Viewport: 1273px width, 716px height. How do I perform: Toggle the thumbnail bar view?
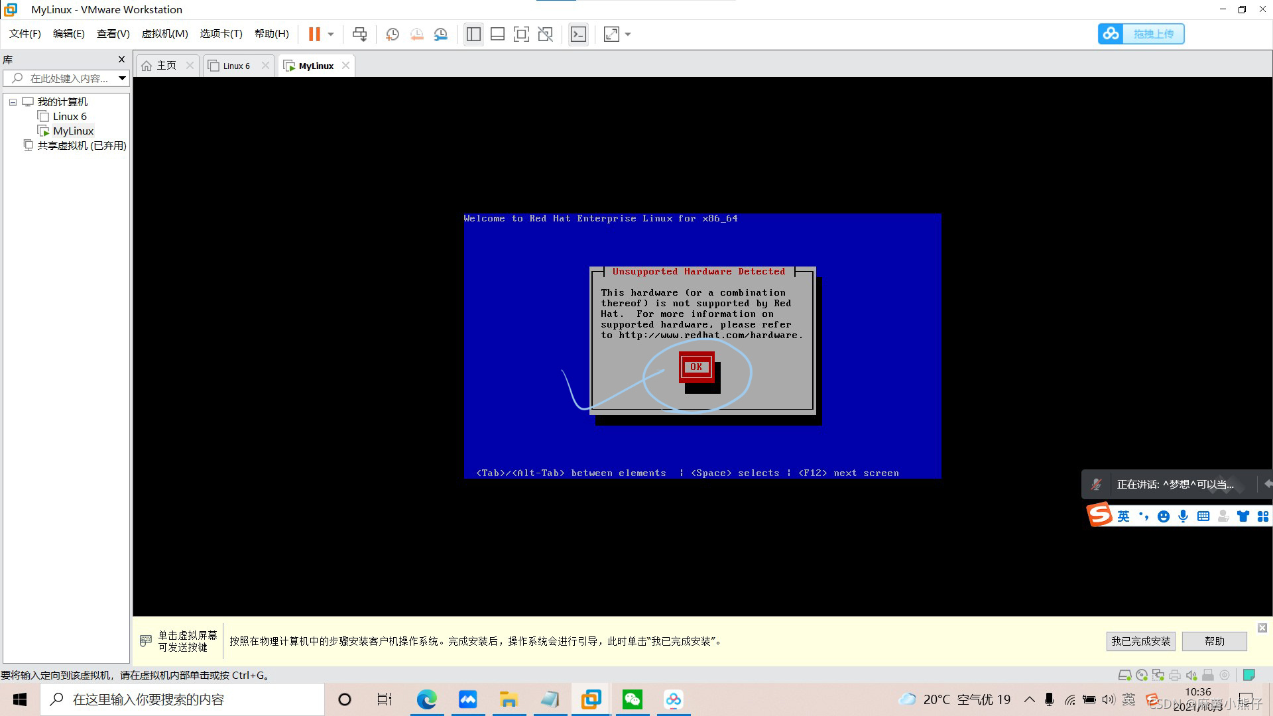click(497, 34)
